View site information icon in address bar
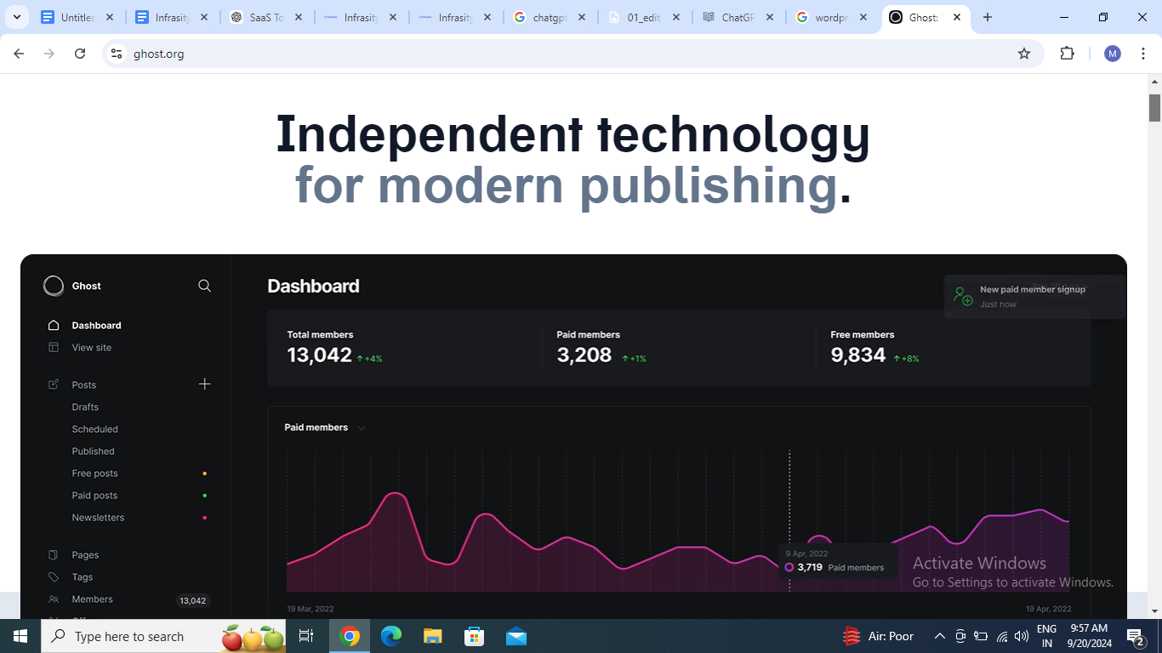 (117, 54)
